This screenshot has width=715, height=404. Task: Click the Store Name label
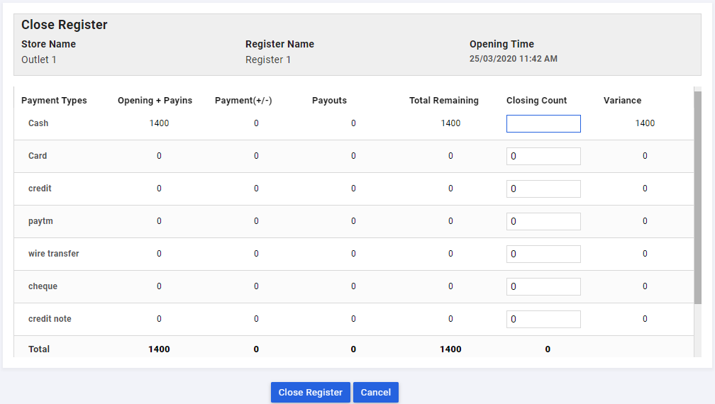pyautogui.click(x=48, y=44)
